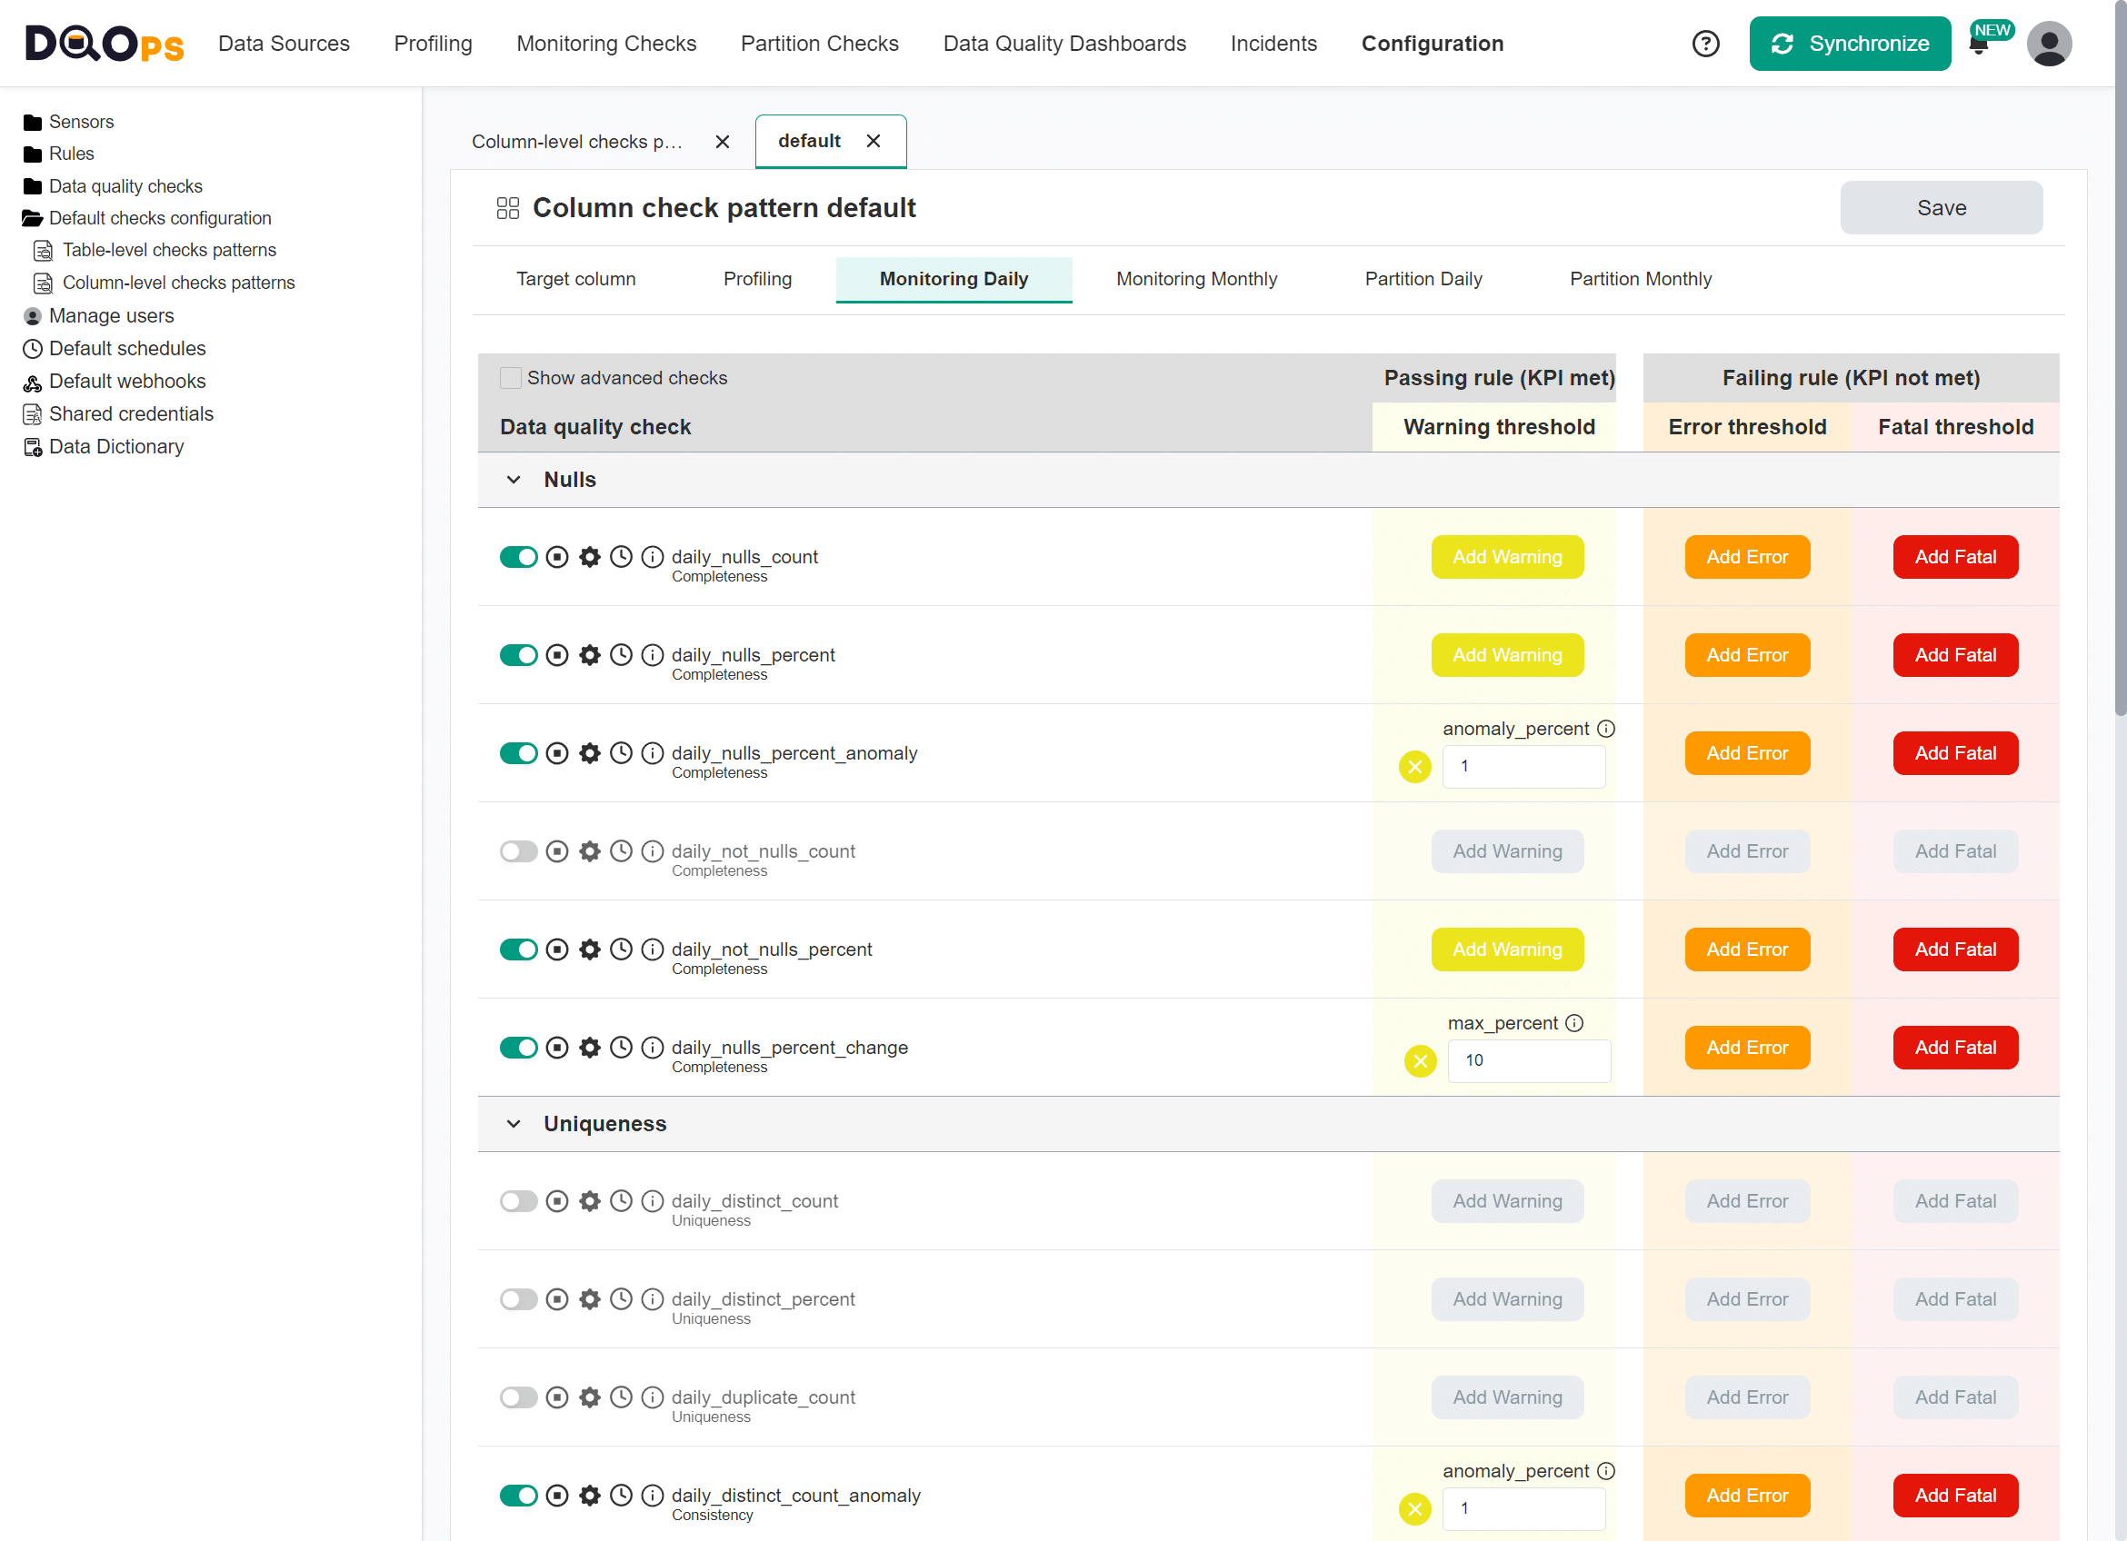Enable the daily_distinct_count check toggle

[519, 1201]
